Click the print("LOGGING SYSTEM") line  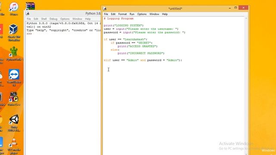[124, 25]
